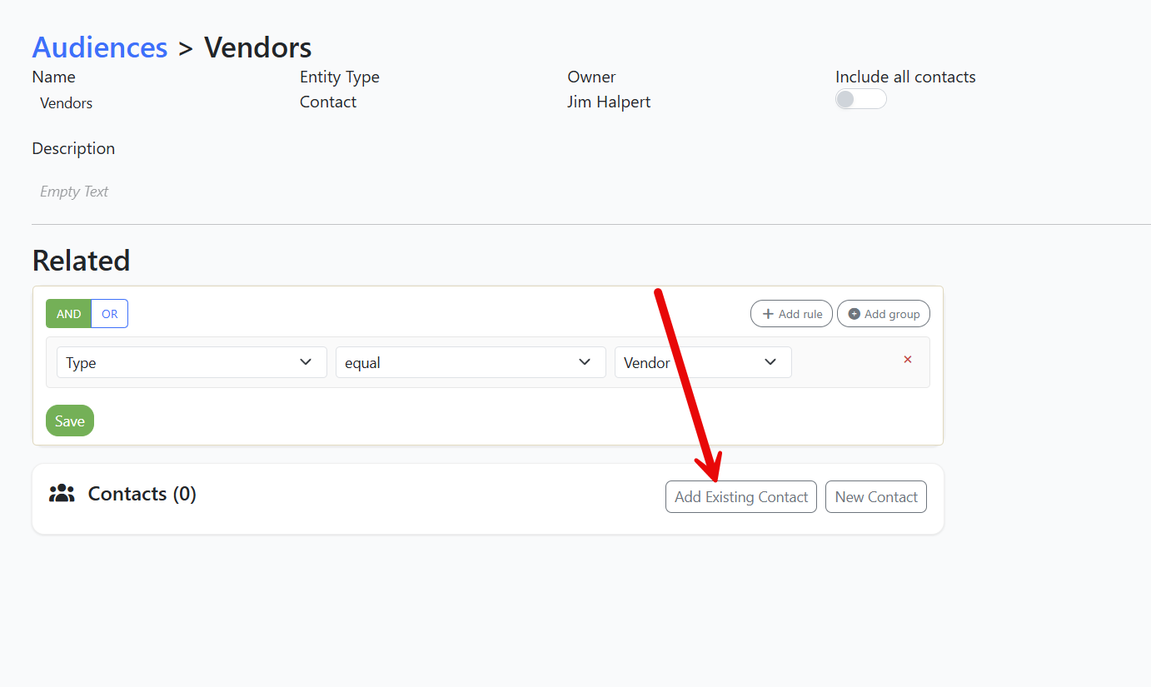Image resolution: width=1151 pixels, height=687 pixels.
Task: Select the AND condition toggle
Action: (x=68, y=314)
